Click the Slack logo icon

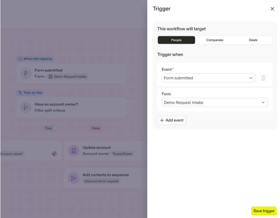coord(54,154)
